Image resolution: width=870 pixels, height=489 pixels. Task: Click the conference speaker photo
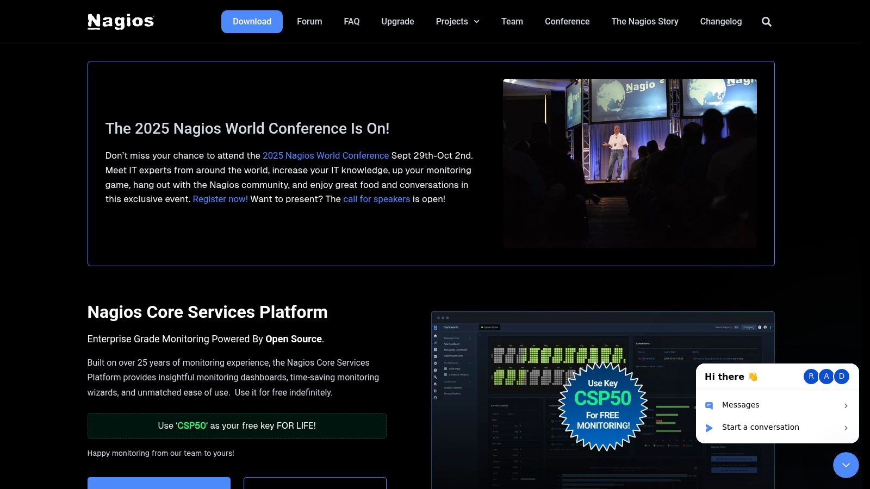(629, 163)
